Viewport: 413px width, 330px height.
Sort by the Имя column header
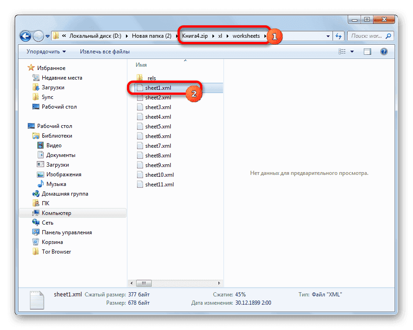141,65
